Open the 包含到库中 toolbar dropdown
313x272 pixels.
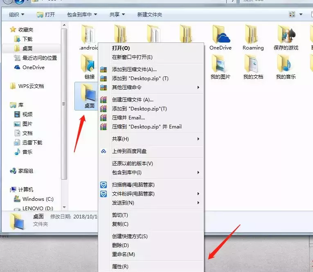click(x=82, y=14)
